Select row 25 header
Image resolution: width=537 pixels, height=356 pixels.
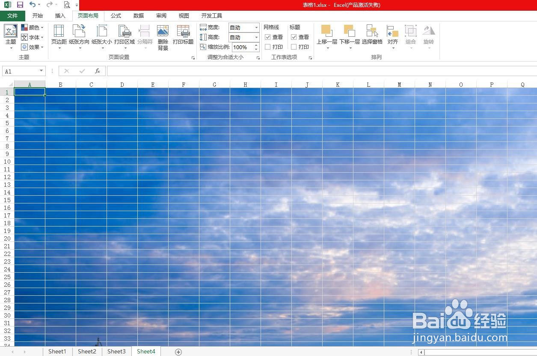(7, 277)
